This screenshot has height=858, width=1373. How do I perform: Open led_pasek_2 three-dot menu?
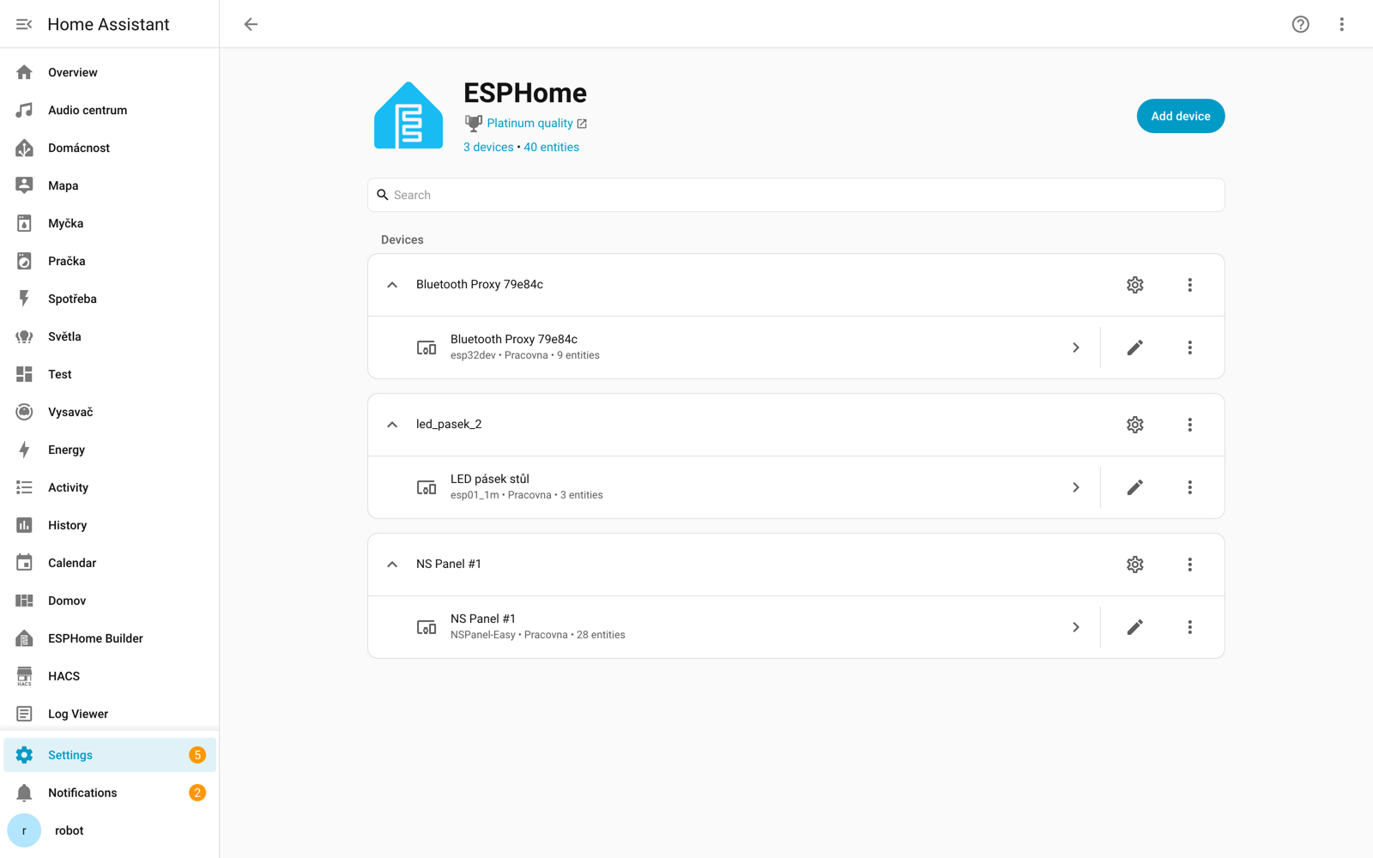pos(1190,425)
